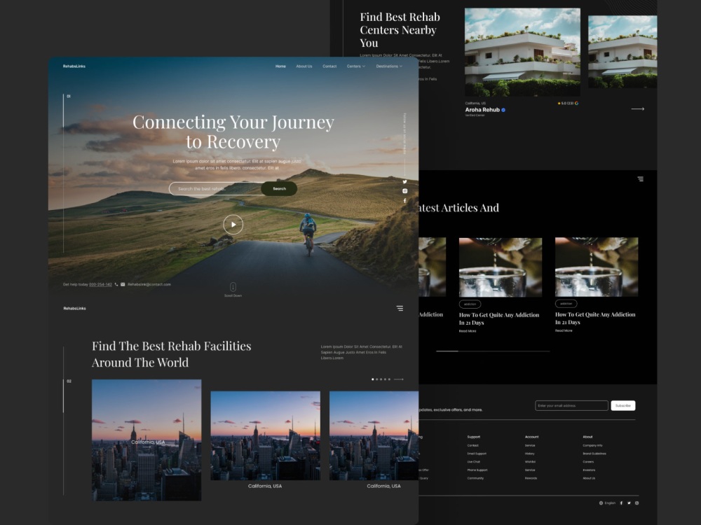Screen dimensions: 701x525
Task: Click Rehabslink@contact.com email link
Action: pyautogui.click(x=149, y=284)
